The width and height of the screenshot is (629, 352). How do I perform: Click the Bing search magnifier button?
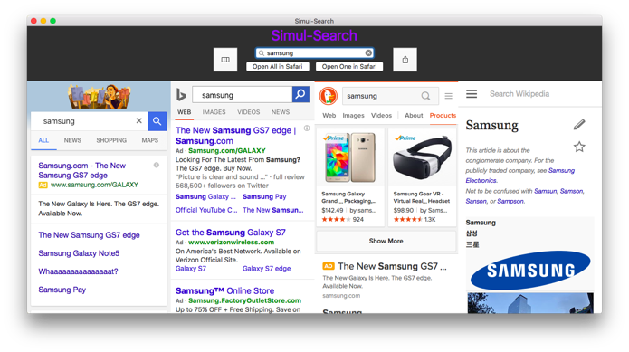click(300, 95)
